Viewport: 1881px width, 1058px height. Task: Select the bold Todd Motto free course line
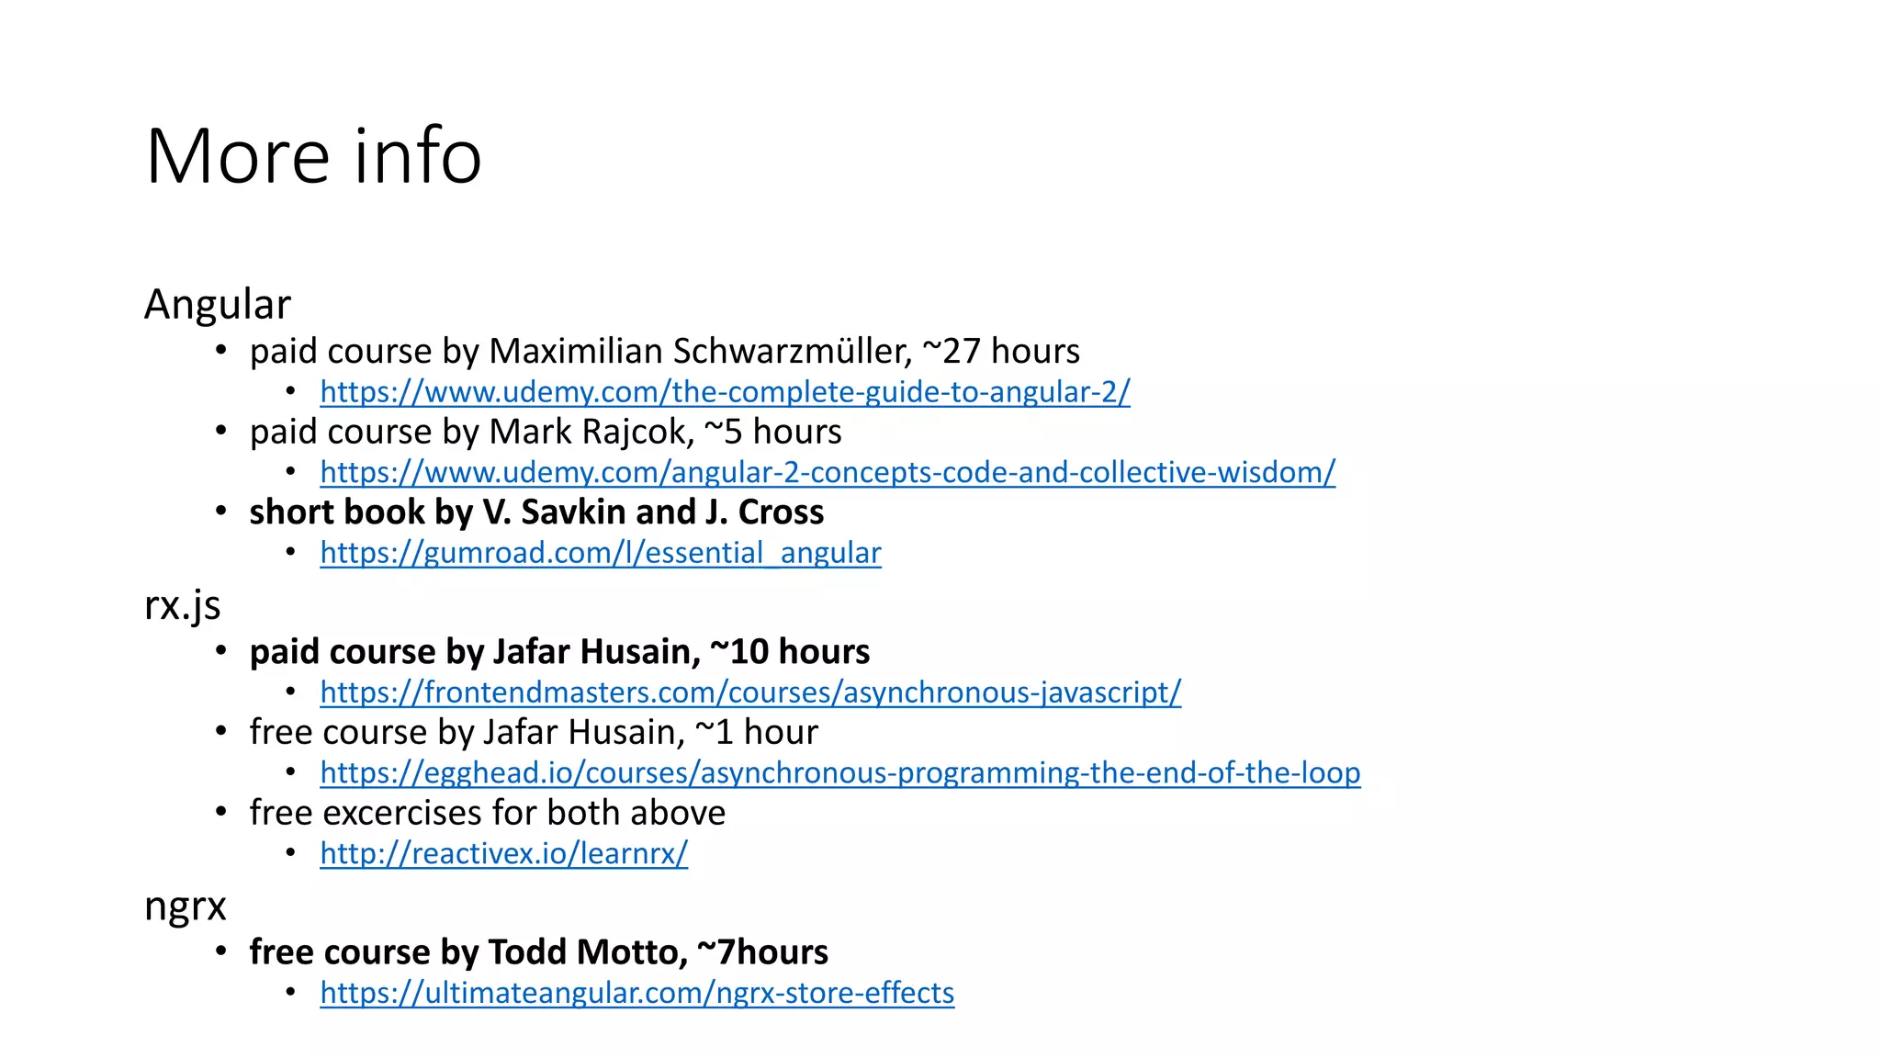pyautogui.click(x=539, y=952)
